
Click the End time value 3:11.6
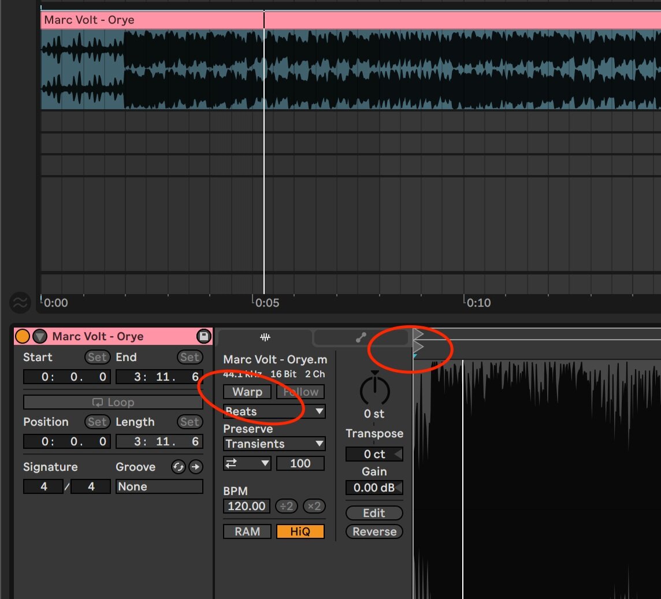tap(159, 377)
